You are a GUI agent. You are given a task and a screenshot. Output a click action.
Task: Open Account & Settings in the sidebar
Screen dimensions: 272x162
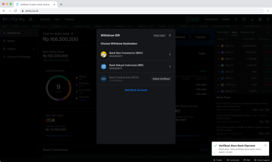(19, 57)
